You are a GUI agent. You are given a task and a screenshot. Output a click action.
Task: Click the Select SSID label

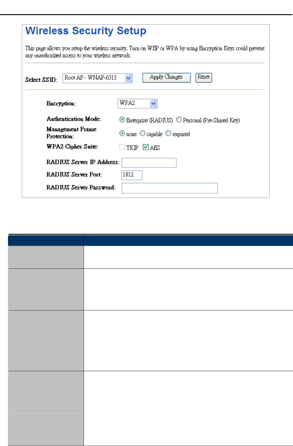tap(41, 80)
